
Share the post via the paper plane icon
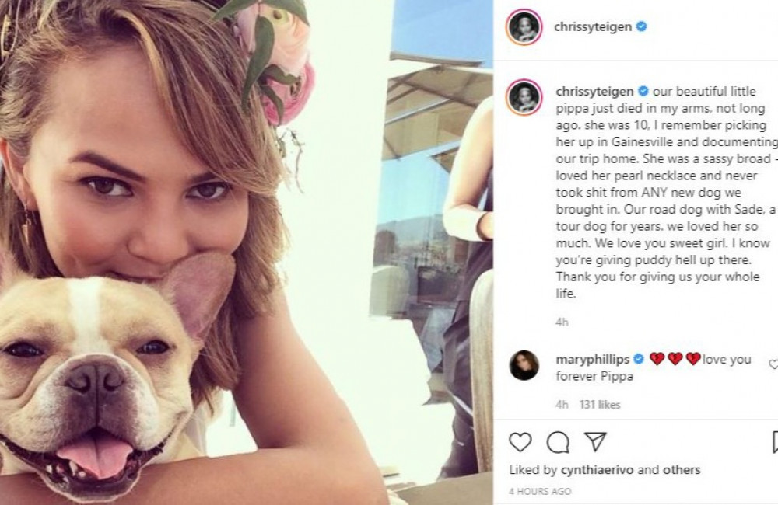coord(594,442)
